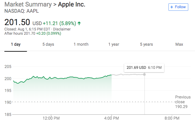Switch to the 1 year tab
This screenshot has width=195, height=123.
pos(114,44)
